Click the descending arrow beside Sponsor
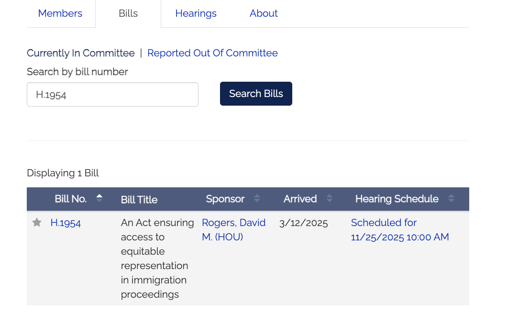Viewport: 507px width, 314px height. [257, 201]
